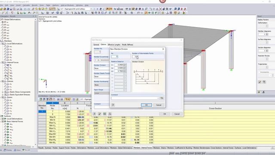This screenshot has width=275, height=155.
Task: Open the x1 relative distance dropdown arrow
Action: [x=126, y=65]
